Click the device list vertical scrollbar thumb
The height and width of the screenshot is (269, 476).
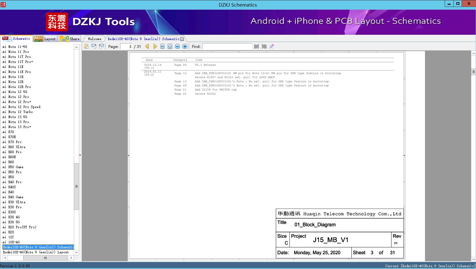[76, 186]
